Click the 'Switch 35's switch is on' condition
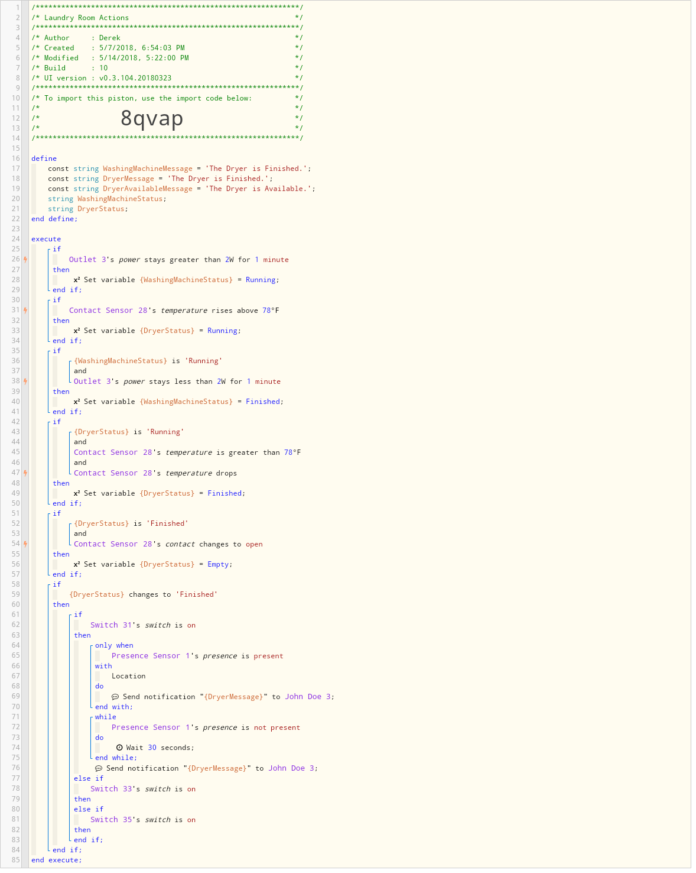The height and width of the screenshot is (873, 696). click(143, 820)
